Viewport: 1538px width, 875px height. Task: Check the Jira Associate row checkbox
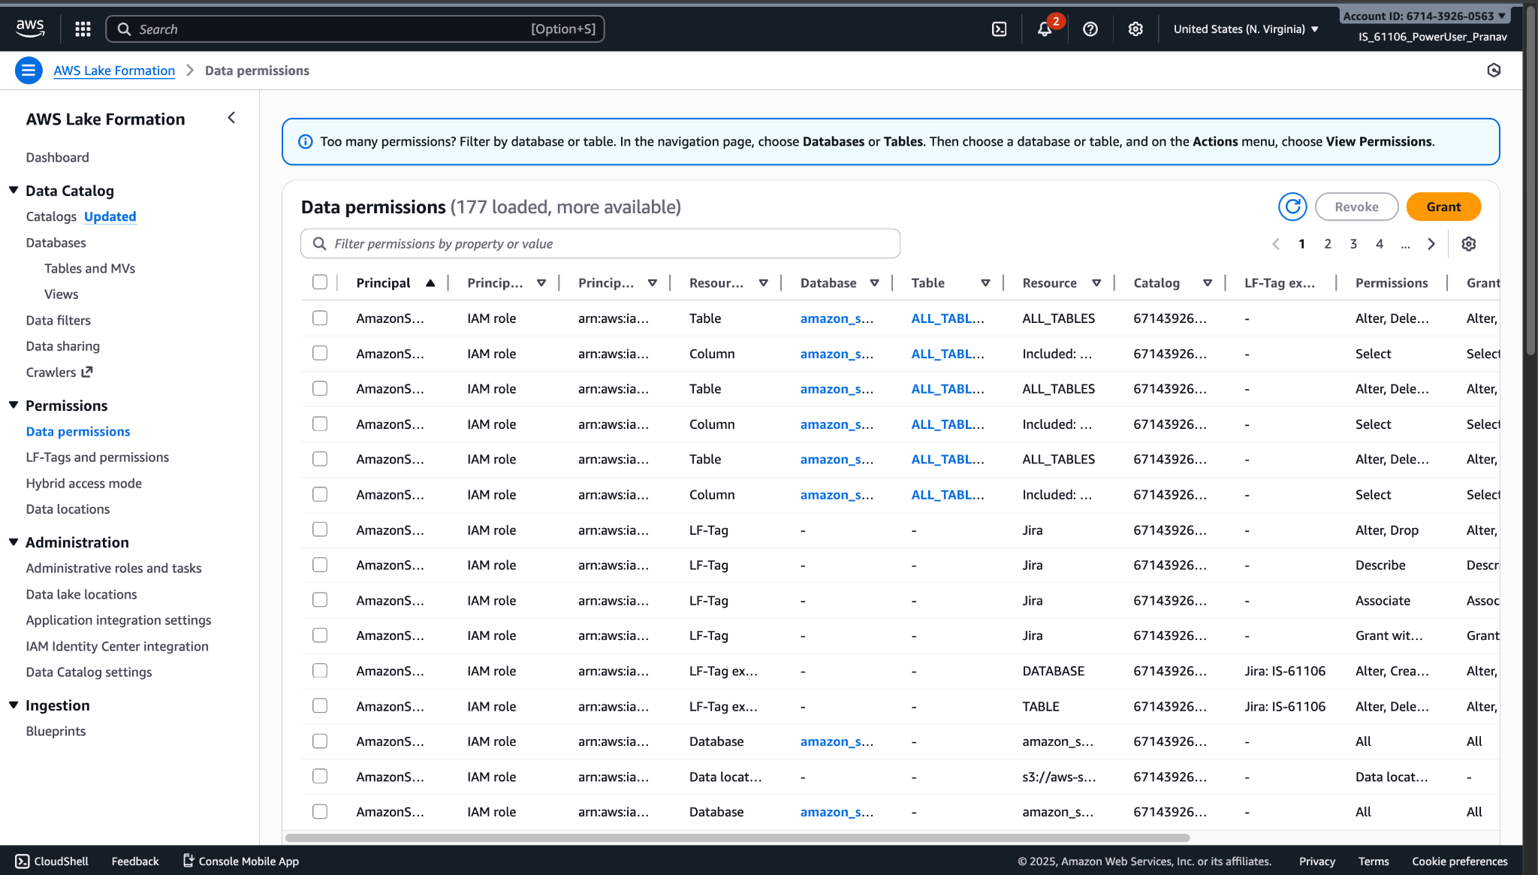320,600
